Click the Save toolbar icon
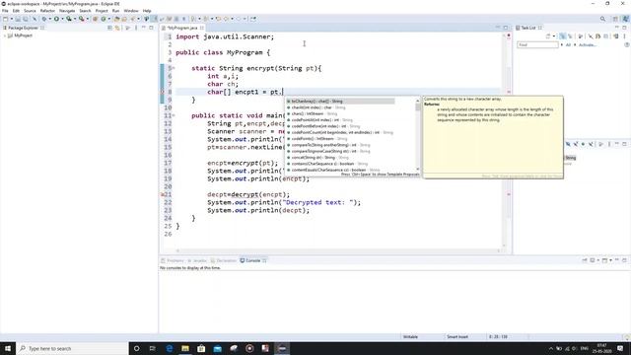 click(x=18, y=19)
